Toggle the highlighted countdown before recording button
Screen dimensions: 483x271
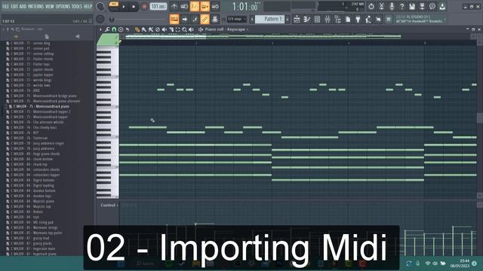point(195,6)
